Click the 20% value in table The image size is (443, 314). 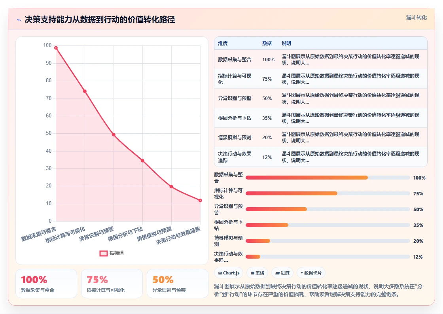(x=267, y=138)
